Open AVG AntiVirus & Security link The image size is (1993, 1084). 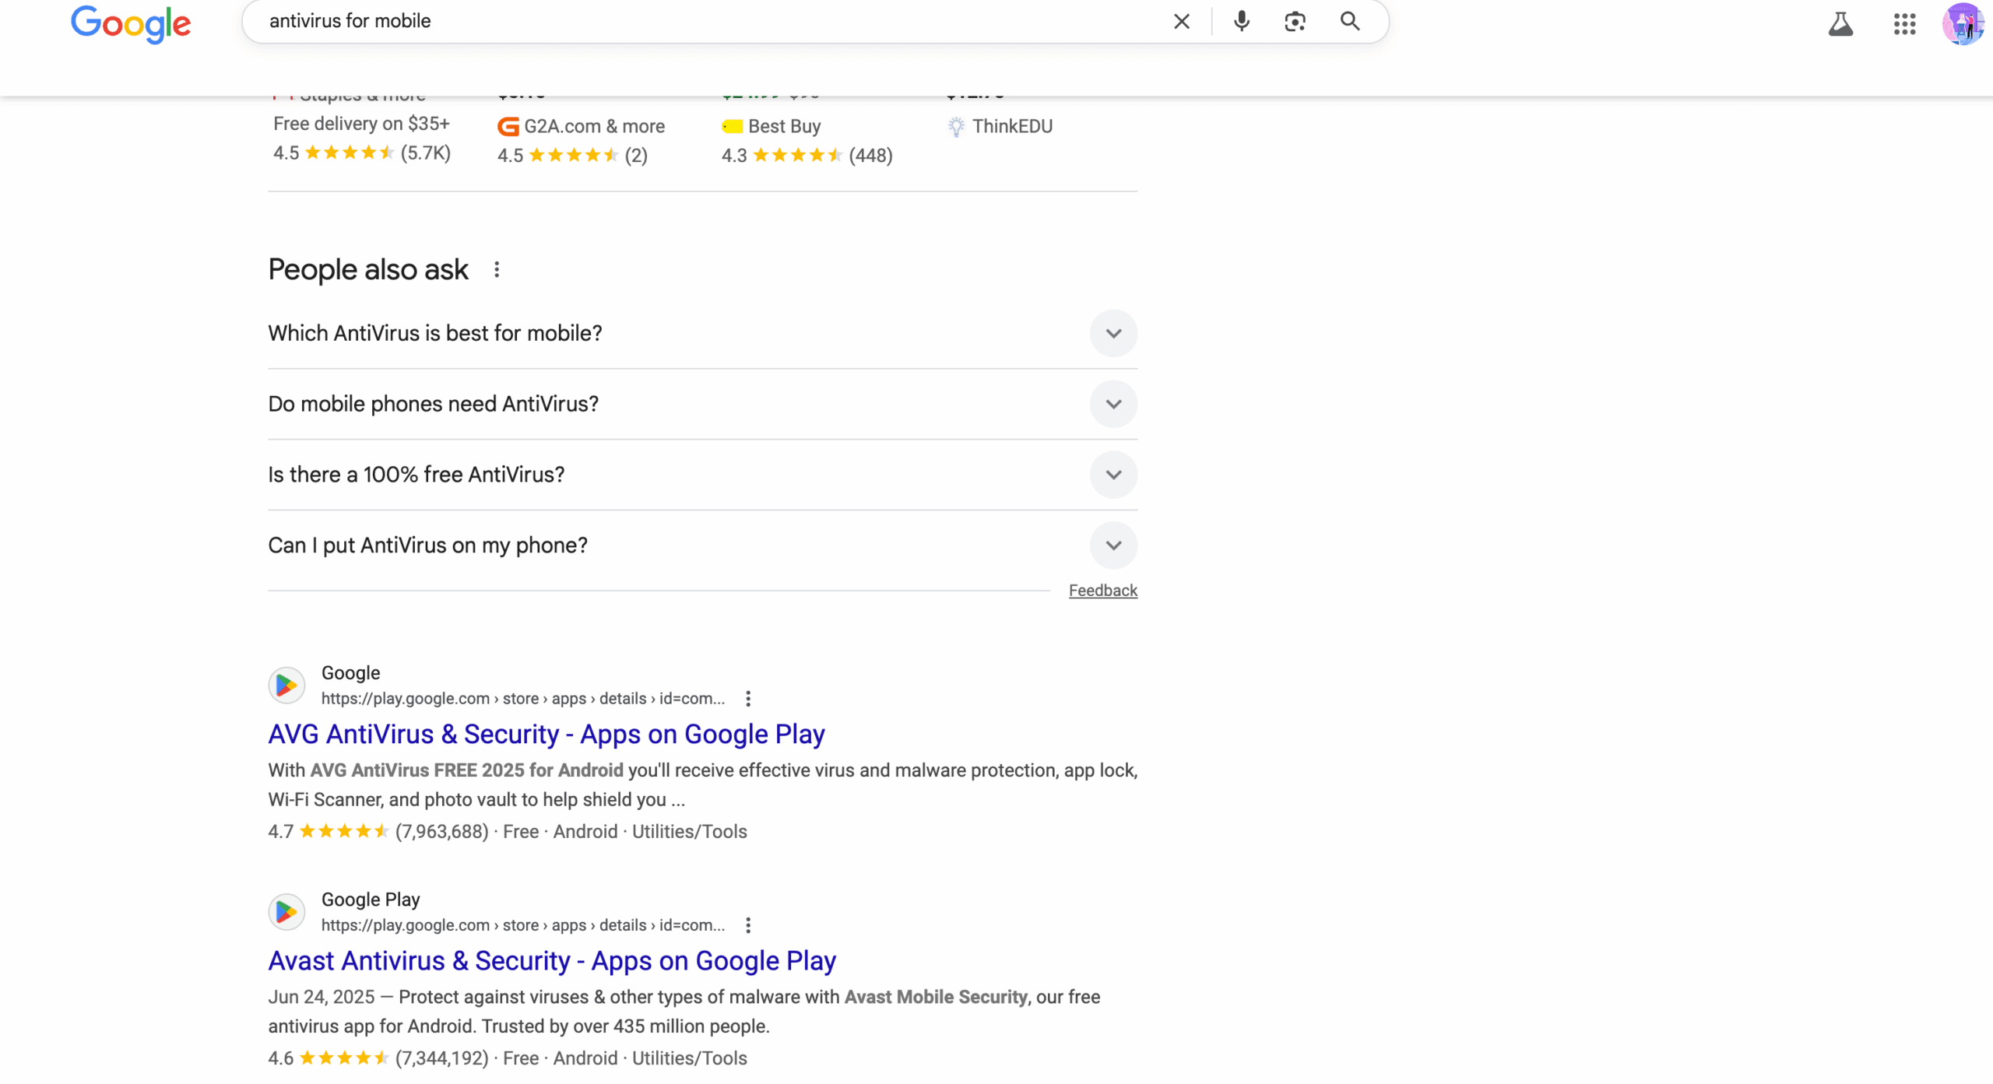[x=547, y=734]
